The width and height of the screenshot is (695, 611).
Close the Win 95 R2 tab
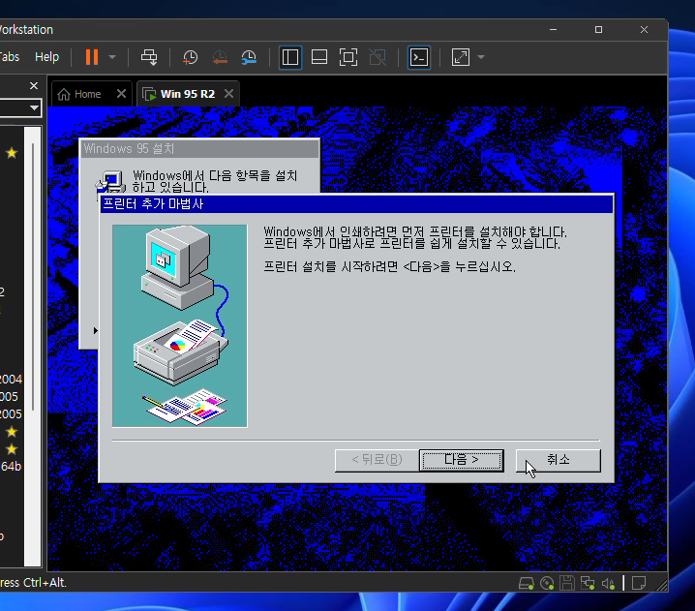point(228,94)
